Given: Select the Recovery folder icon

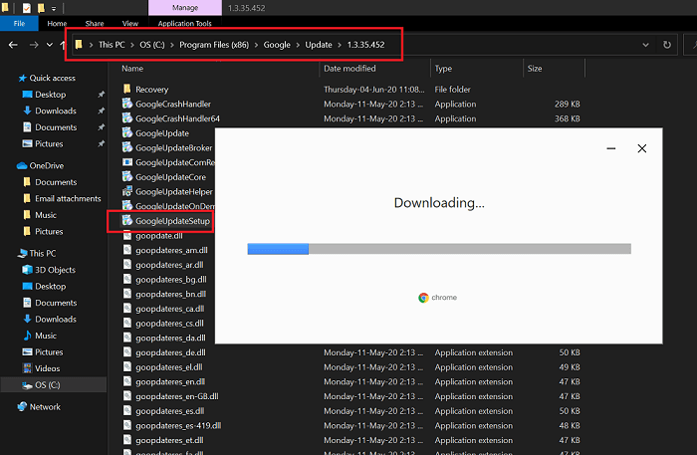Looking at the screenshot, I should tap(127, 89).
